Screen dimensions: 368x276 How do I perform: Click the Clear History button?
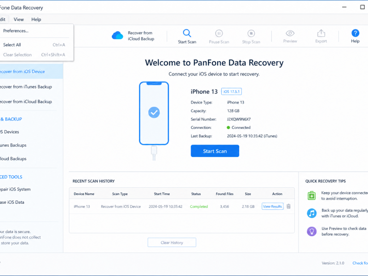(x=172, y=242)
